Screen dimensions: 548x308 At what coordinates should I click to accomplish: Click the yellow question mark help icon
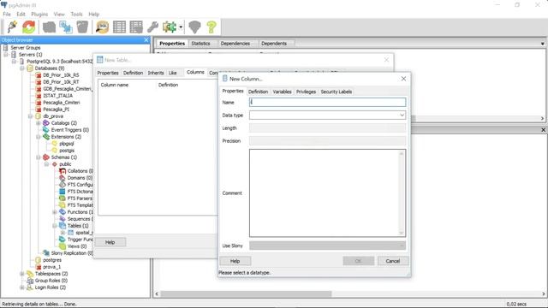coord(211,27)
